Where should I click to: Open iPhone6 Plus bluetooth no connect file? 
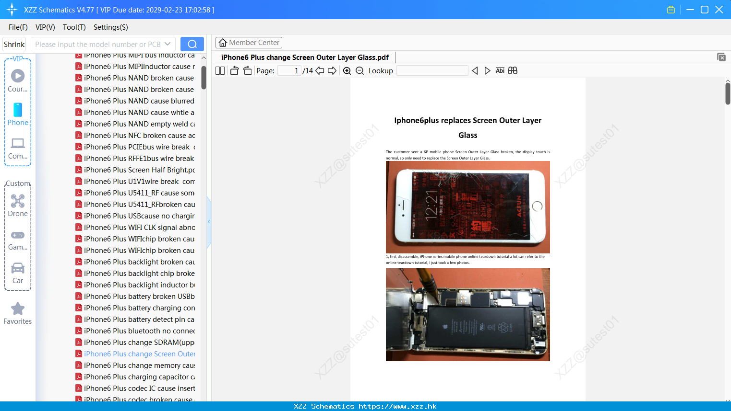coord(135,331)
